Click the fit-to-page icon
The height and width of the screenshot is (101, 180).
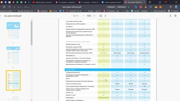[101, 16]
